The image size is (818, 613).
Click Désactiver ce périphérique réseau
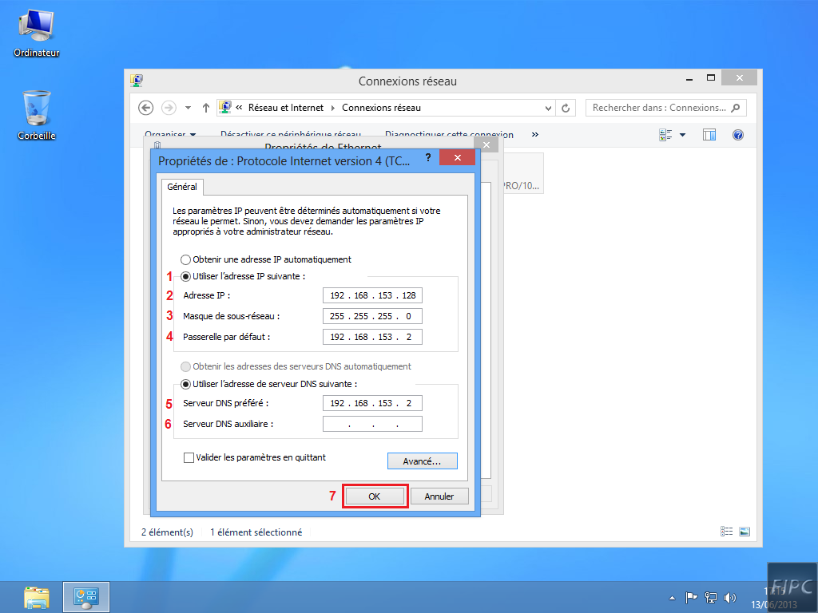[291, 134]
